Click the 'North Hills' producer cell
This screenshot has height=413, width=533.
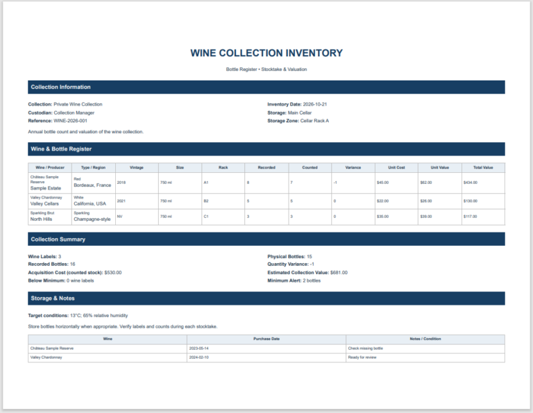41,219
